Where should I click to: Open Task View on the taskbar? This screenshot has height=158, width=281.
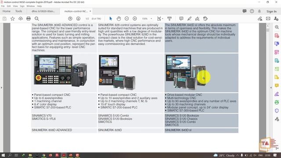point(16,155)
